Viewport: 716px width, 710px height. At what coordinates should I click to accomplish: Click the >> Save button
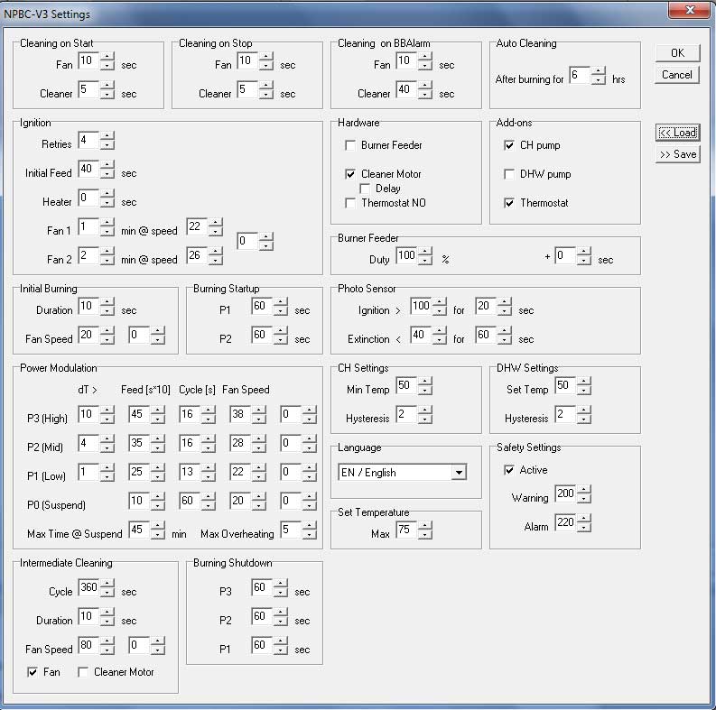677,154
